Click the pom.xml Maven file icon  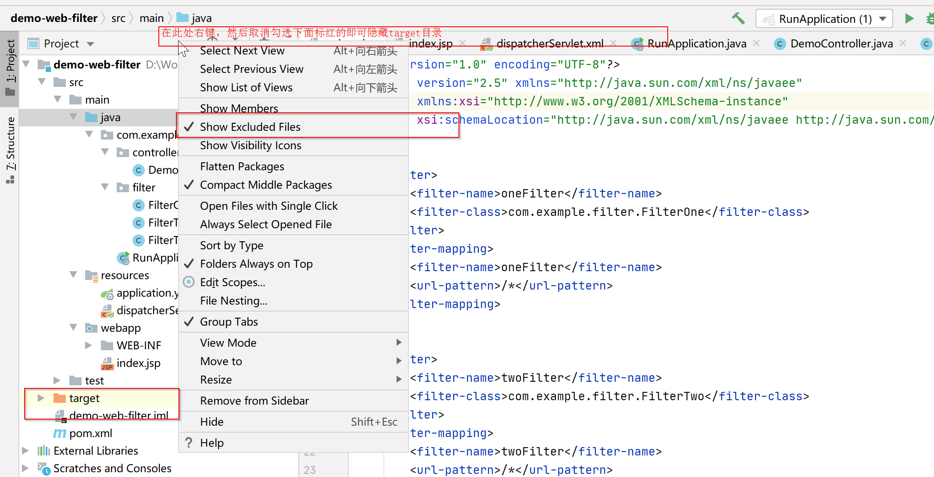pos(59,434)
